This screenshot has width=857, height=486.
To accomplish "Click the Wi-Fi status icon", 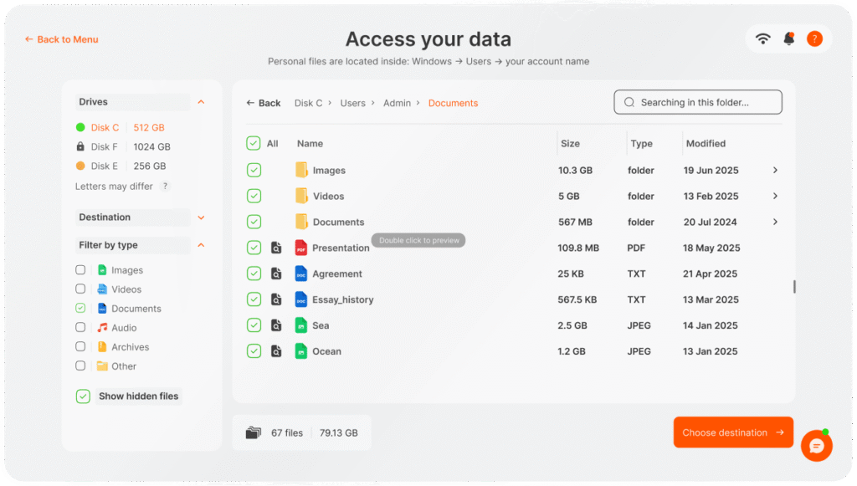I will 762,38.
